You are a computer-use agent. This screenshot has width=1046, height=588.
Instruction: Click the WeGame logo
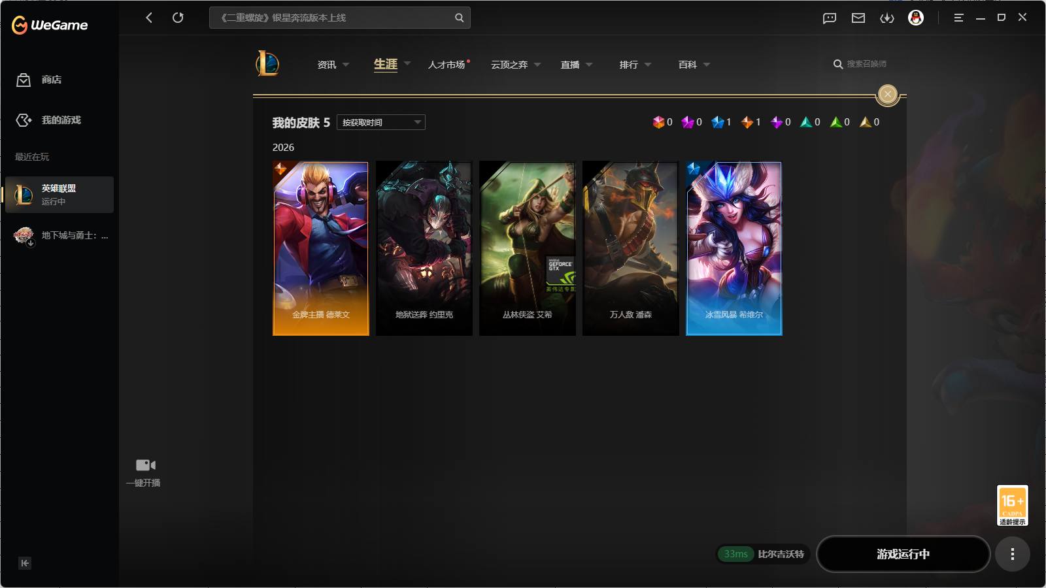(50, 25)
